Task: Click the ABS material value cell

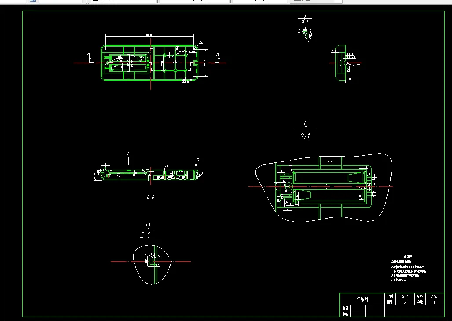Action: [434, 296]
